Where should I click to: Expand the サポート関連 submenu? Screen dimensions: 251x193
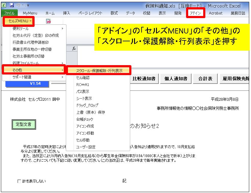coord(34,77)
